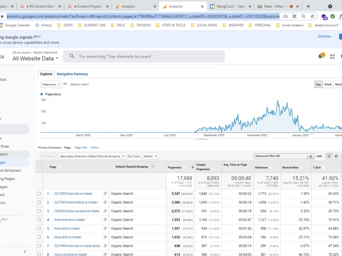
Task: Click Pageviews column help icon
Action: (185, 167)
